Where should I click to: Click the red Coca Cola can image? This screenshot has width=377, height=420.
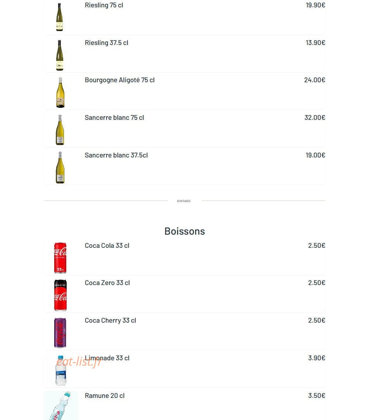click(60, 258)
